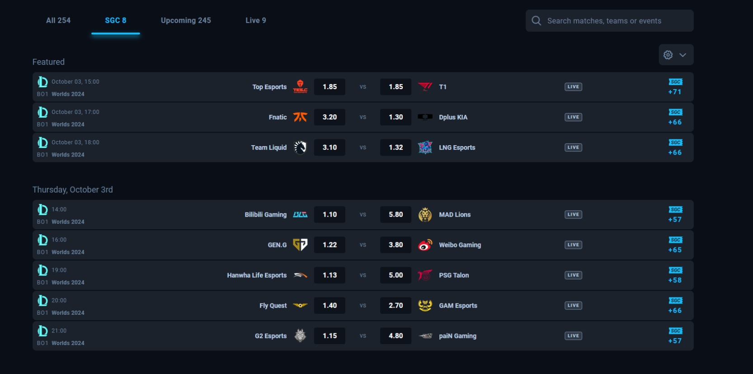753x374 pixels.
Task: Pick Fly Quest odds 1.40
Action: [329, 305]
